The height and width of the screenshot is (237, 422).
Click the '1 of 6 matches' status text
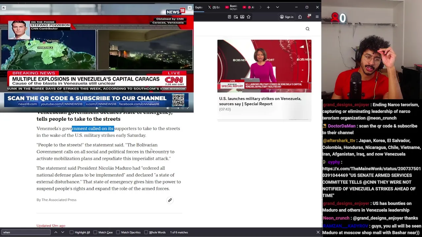[179, 232]
